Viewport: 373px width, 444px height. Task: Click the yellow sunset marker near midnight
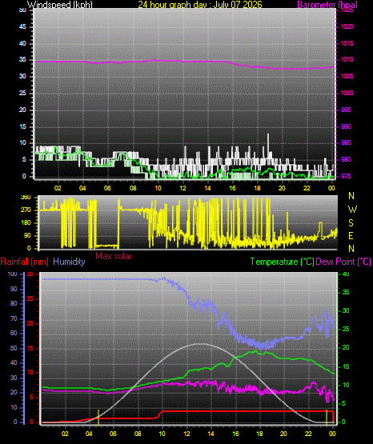coord(327,417)
